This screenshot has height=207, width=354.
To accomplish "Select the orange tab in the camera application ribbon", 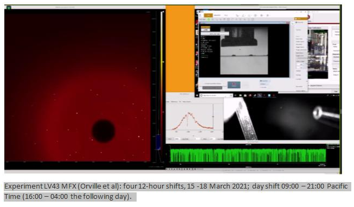I will 208,15.
